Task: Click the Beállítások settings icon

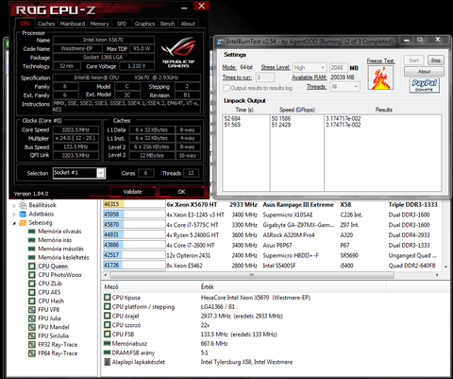Action: 23,205
